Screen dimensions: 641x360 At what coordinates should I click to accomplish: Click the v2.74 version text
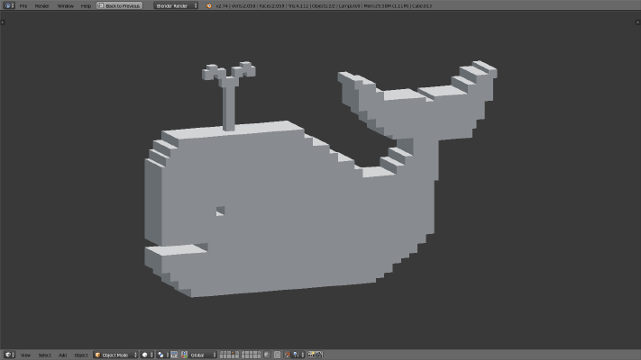point(222,6)
